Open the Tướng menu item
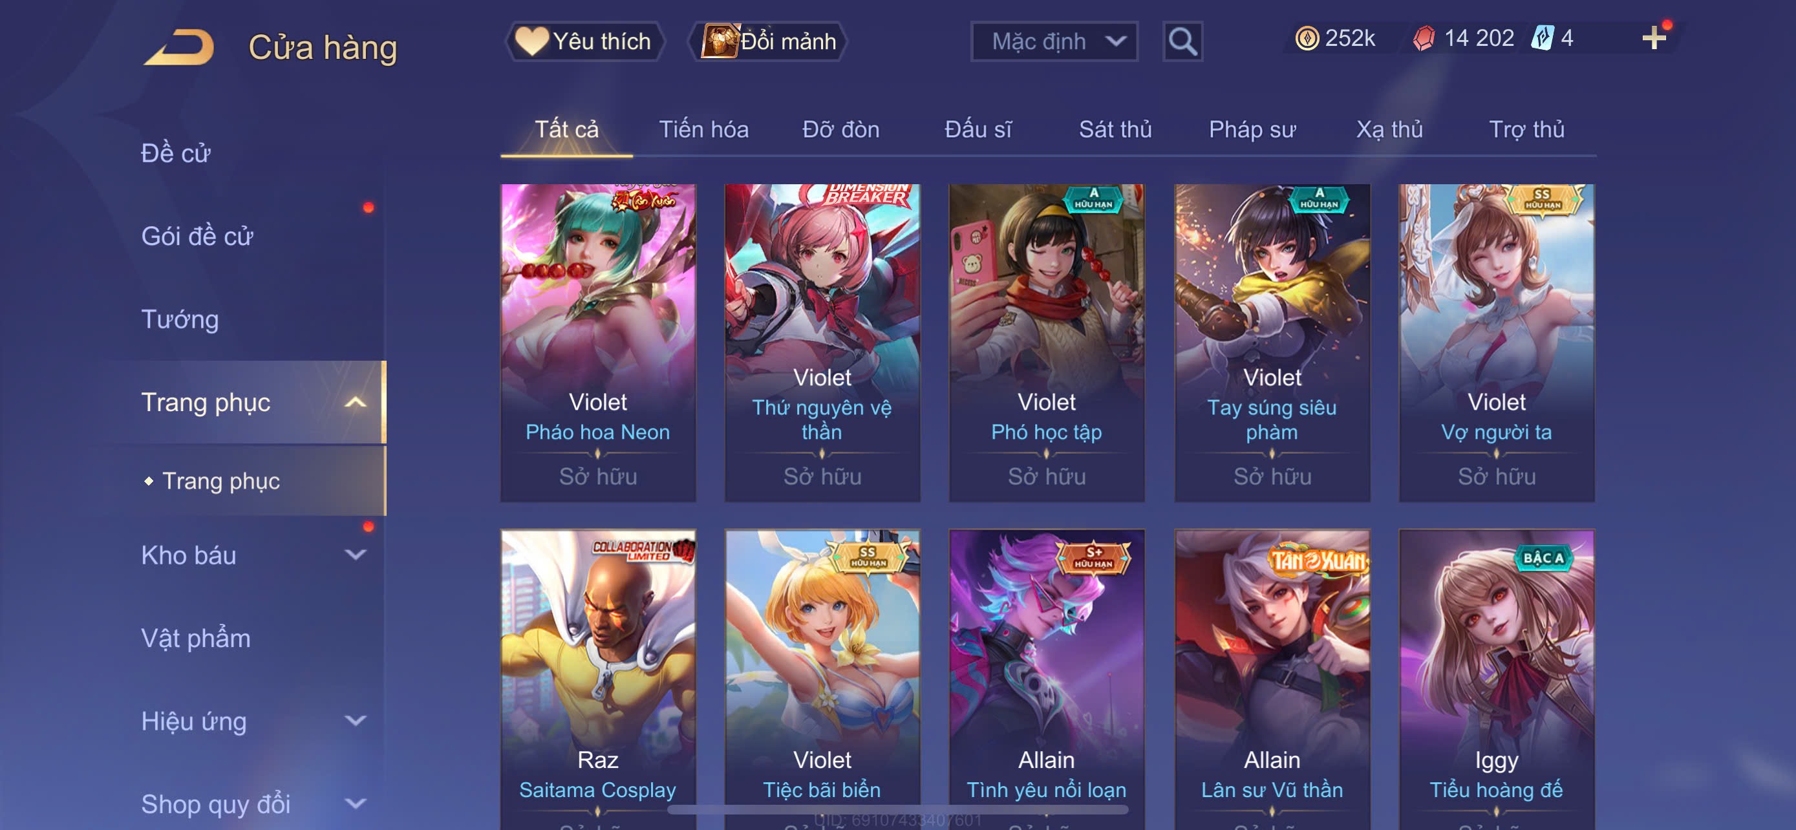 (180, 319)
